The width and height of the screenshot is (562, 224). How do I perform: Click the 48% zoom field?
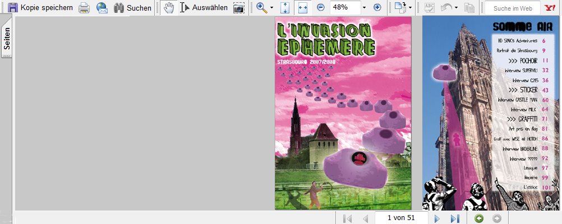coord(345,7)
